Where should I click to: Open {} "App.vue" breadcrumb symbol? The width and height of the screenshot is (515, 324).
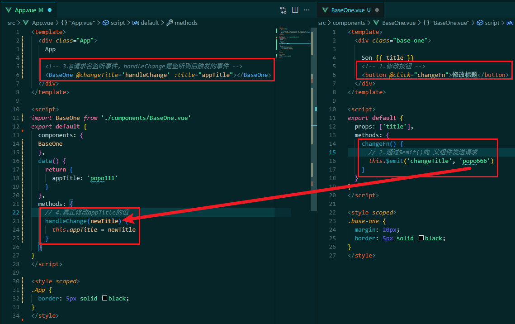(x=78, y=23)
